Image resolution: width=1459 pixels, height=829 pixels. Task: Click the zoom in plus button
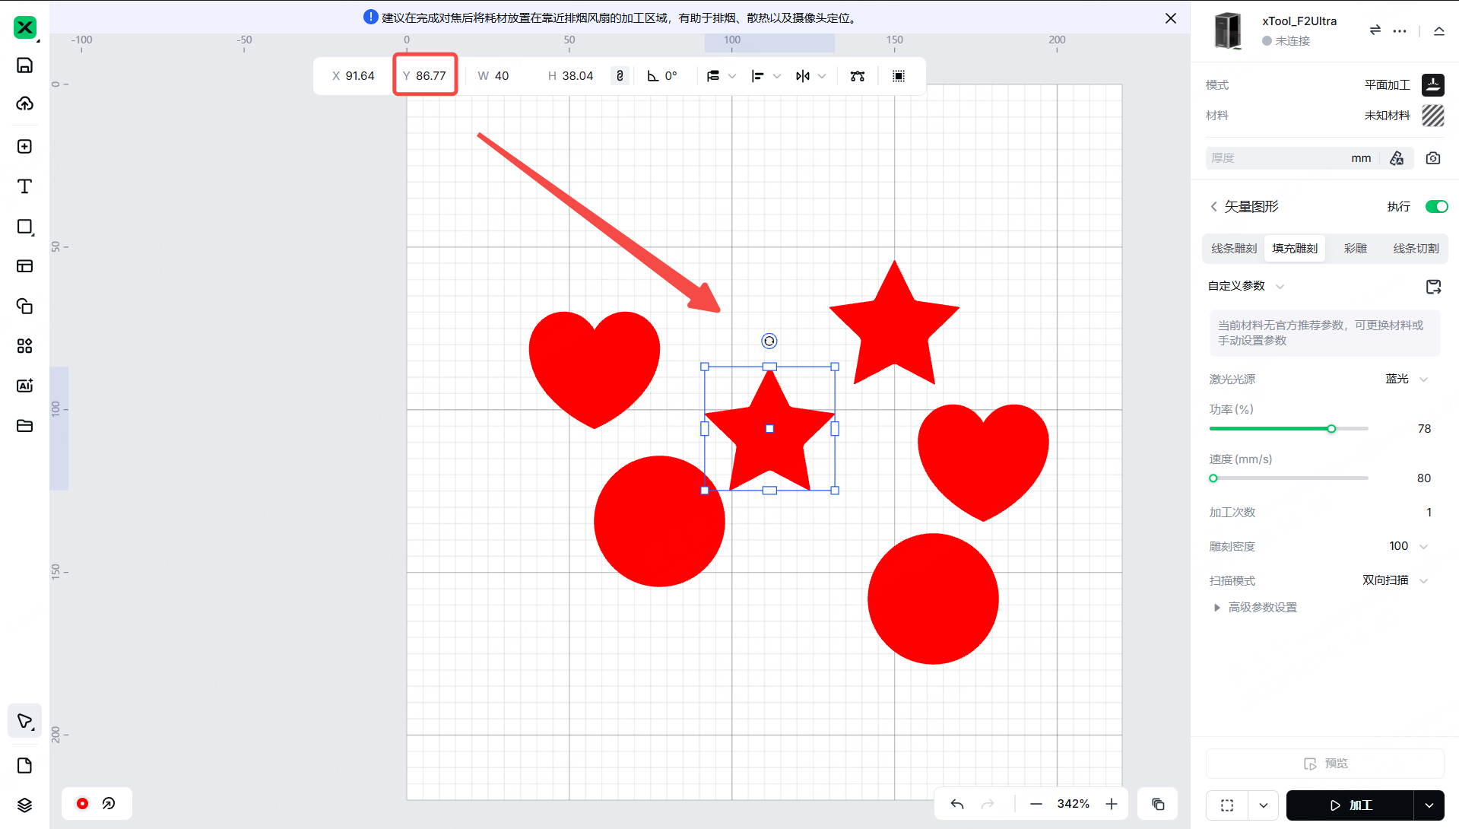pos(1112,804)
